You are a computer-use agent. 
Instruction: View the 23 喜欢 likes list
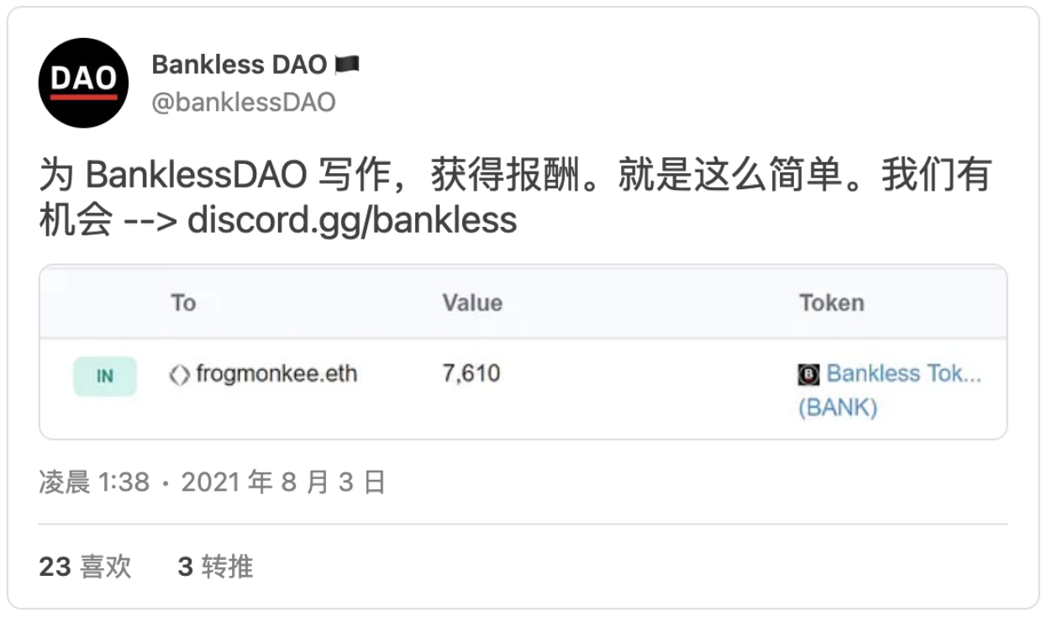tap(85, 567)
